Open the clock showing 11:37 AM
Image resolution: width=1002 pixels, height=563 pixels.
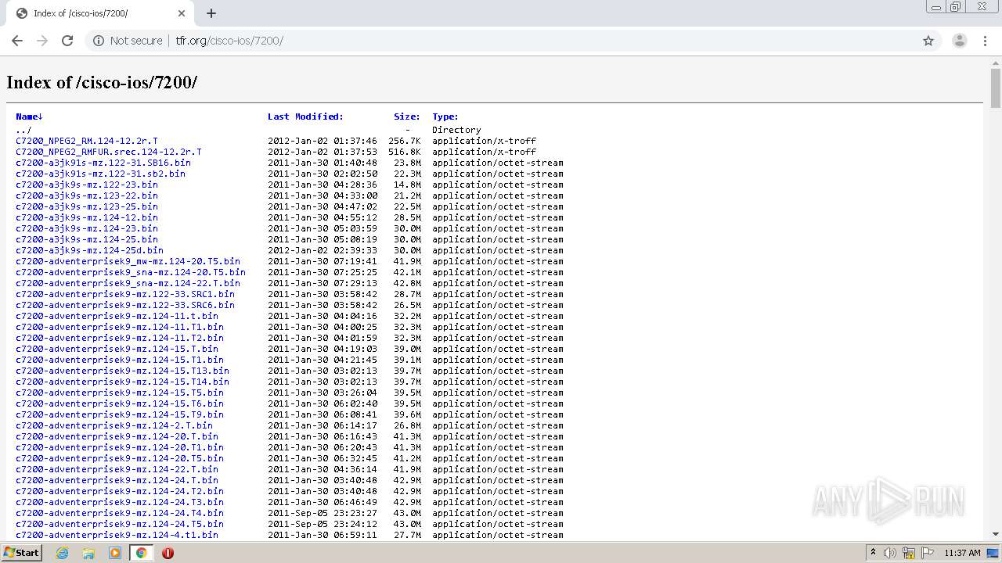962,553
